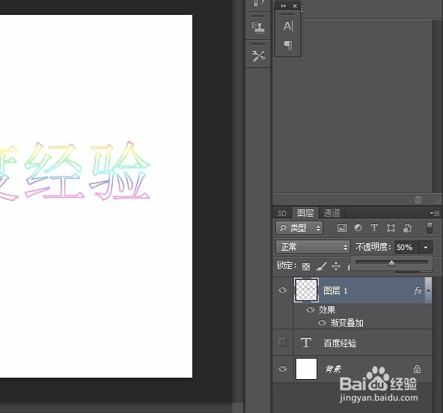Click the 渐变叠加 effect label
The image size is (443, 413).
click(347, 323)
